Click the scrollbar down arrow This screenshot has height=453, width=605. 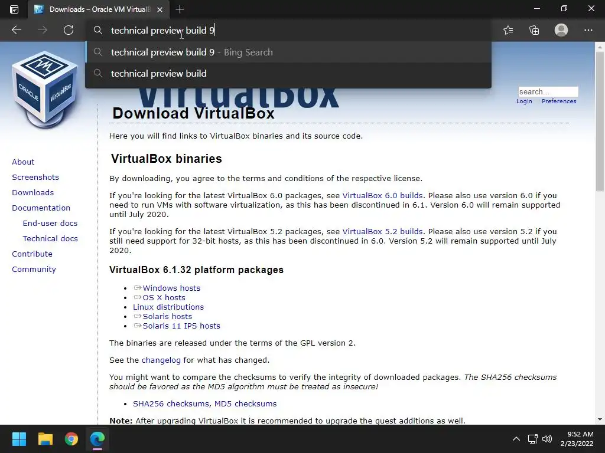pos(600,419)
